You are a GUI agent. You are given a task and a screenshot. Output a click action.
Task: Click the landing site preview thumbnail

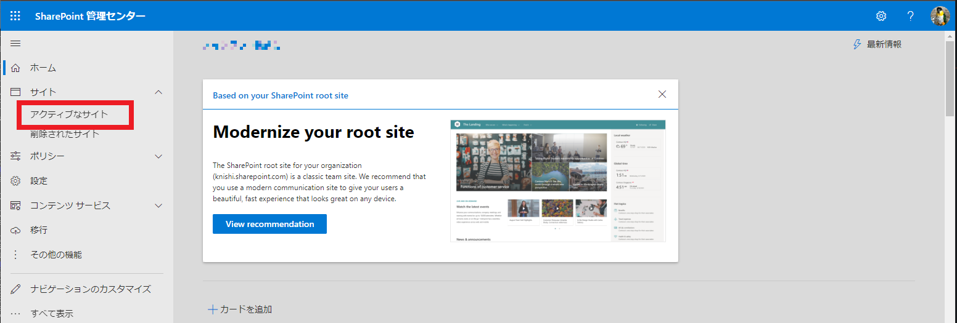(558, 181)
